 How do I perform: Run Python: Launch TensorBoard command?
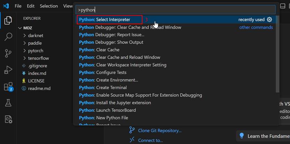pos(176,110)
